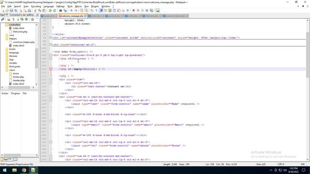Open the Language menu
310x174 pixels.
point(48,6)
